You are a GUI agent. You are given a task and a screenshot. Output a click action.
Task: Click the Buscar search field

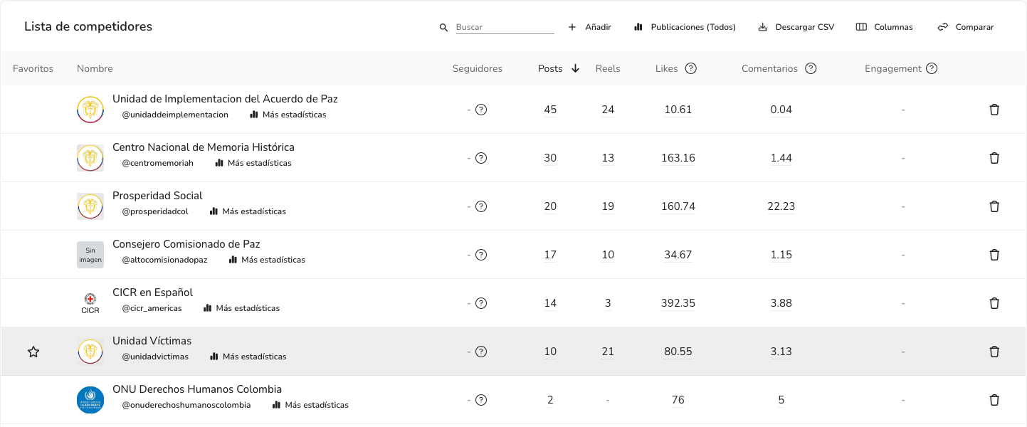[505, 27]
